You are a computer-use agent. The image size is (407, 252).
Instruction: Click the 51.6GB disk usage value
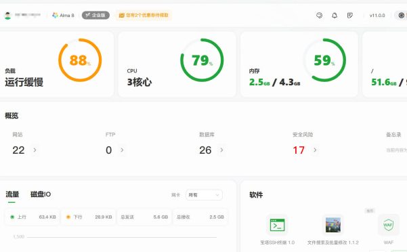(384, 82)
